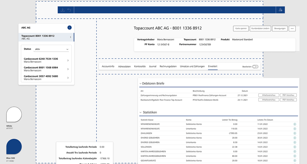Open Inhaltsvorschau for Zahlungserinnerung und Rechnungsdaten
This screenshot has width=307, height=164.
click(x=269, y=95)
